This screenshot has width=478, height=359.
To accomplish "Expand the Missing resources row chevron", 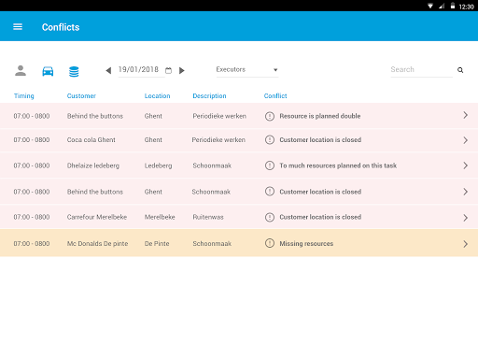I will [466, 244].
